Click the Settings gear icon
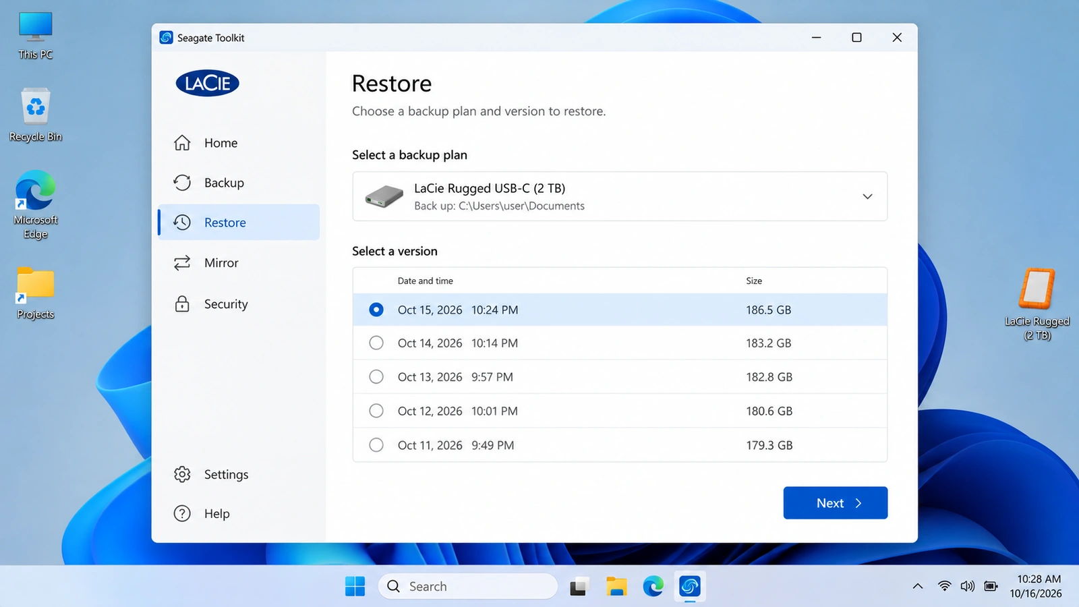 (182, 474)
